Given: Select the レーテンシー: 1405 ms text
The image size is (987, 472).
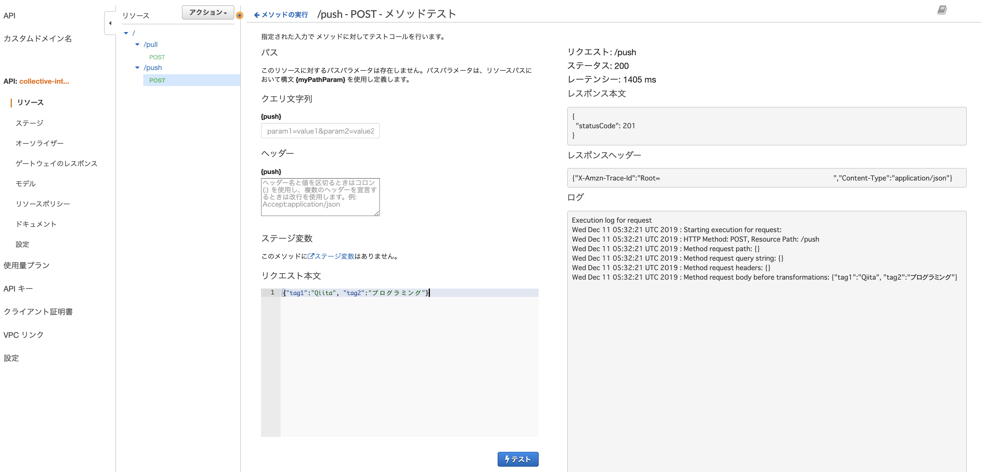Looking at the screenshot, I should (x=612, y=80).
